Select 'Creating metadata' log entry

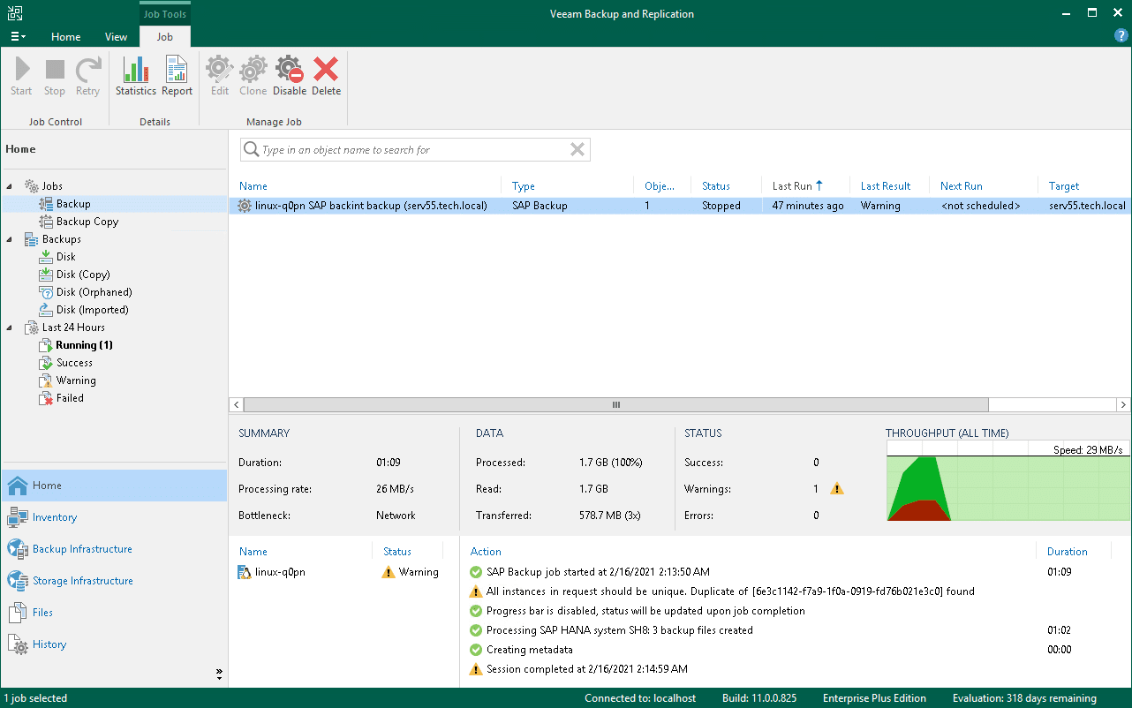click(x=529, y=650)
